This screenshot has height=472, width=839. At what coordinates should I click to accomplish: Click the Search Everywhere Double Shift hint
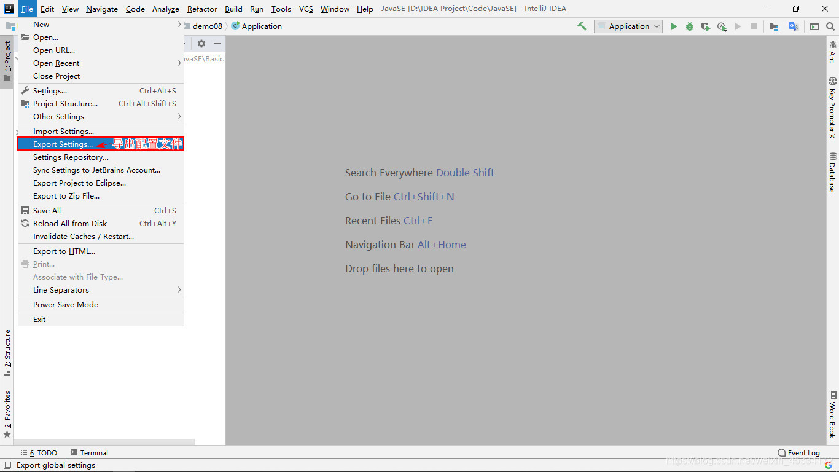[x=419, y=173]
